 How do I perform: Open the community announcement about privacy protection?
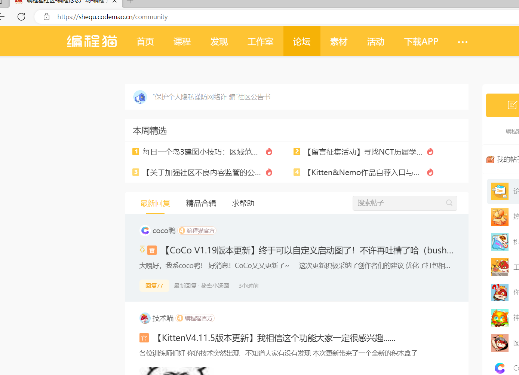coord(211,97)
